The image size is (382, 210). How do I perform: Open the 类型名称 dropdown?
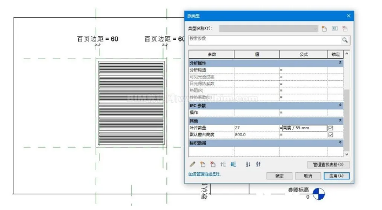tap(269, 29)
